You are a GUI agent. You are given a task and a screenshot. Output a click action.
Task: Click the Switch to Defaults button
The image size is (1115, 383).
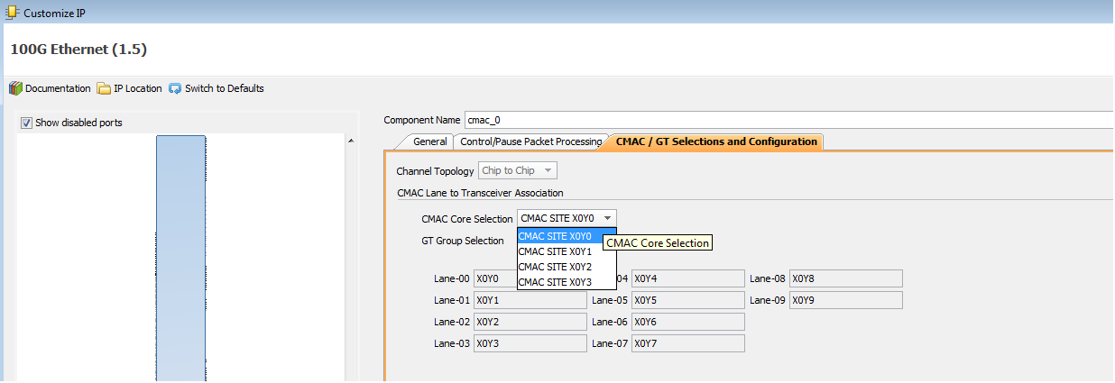click(224, 88)
